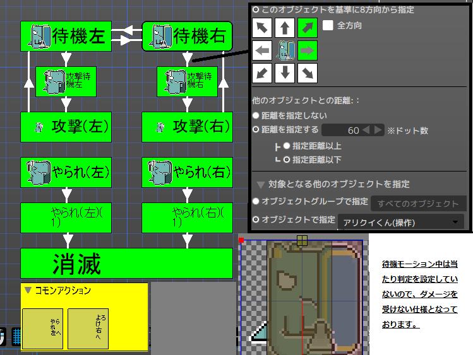
Task: Click the blue grid icon at bottom left
Action: [x=16, y=337]
